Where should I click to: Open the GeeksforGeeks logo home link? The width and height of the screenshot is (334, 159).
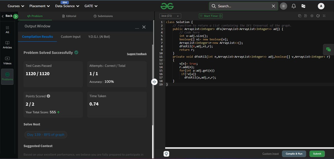coord(167,6)
